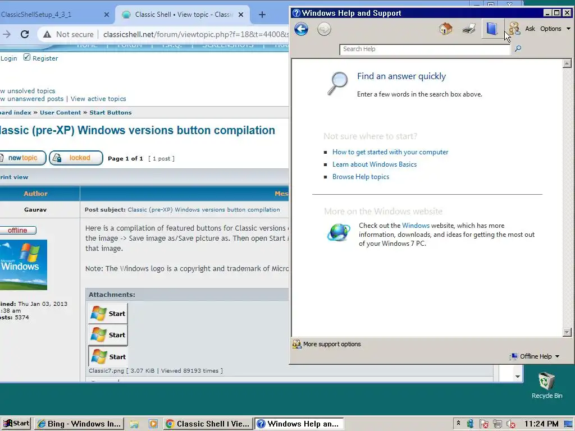
Task: Click the muted volume tray icon
Action: tap(511, 424)
